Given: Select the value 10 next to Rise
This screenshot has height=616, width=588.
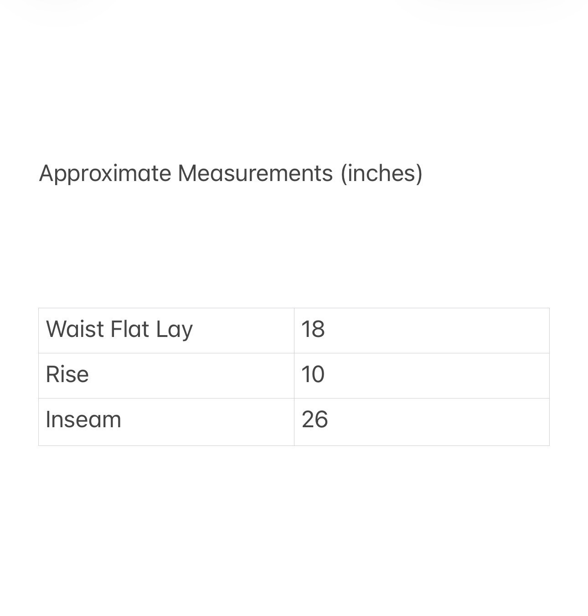Looking at the screenshot, I should click(313, 374).
